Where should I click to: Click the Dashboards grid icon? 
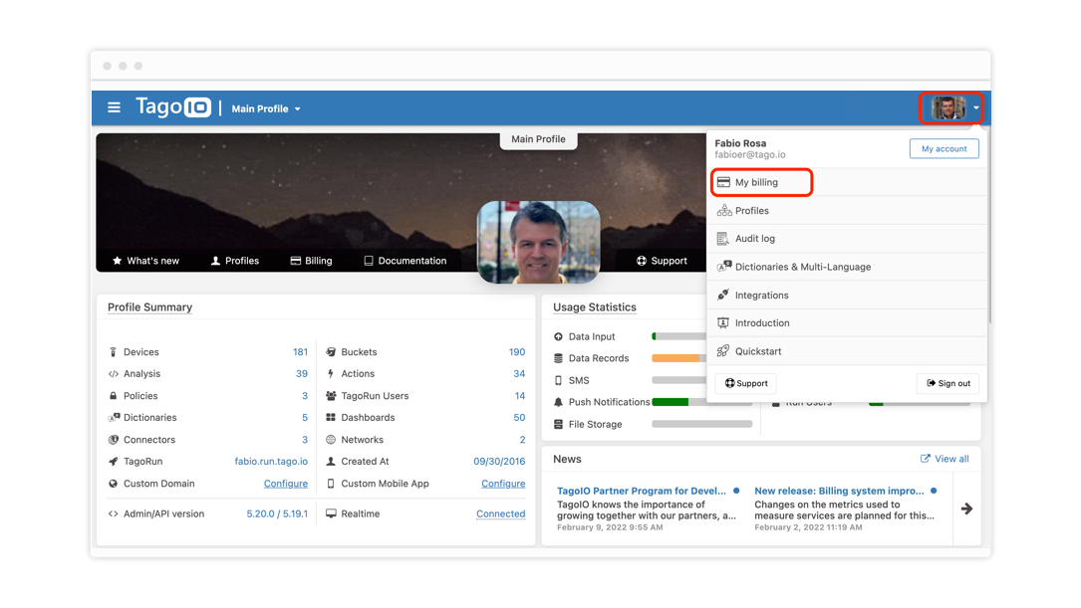tap(331, 418)
